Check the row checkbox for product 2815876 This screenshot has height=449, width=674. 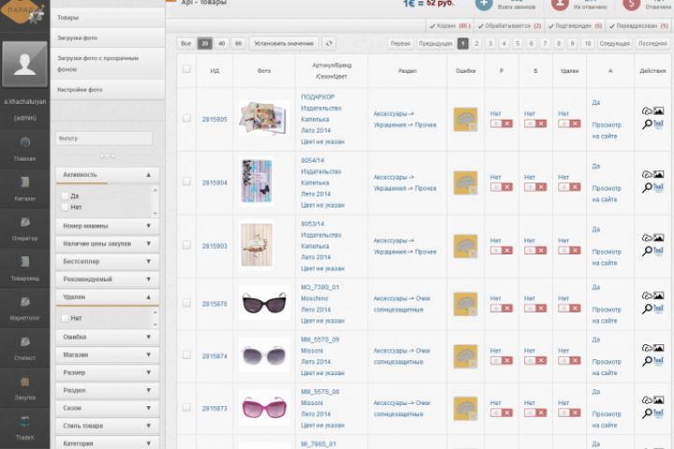click(186, 303)
